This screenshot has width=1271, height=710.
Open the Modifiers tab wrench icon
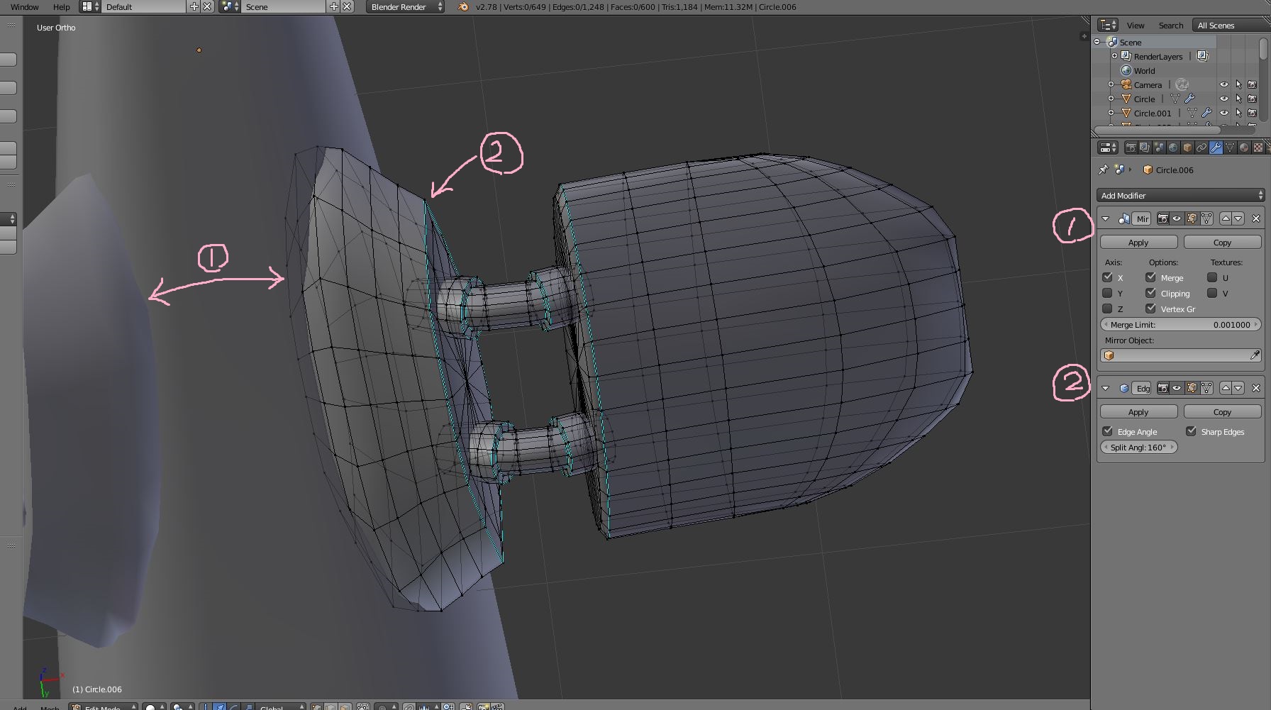1216,148
